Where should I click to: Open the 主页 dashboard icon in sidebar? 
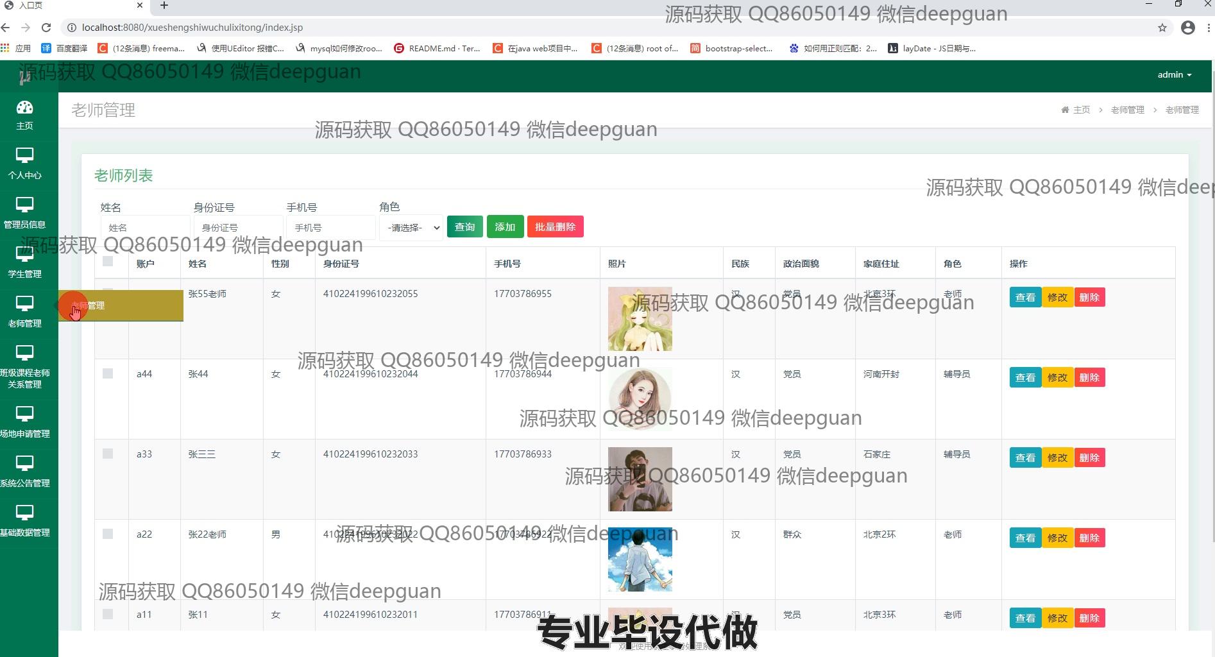pos(24,108)
